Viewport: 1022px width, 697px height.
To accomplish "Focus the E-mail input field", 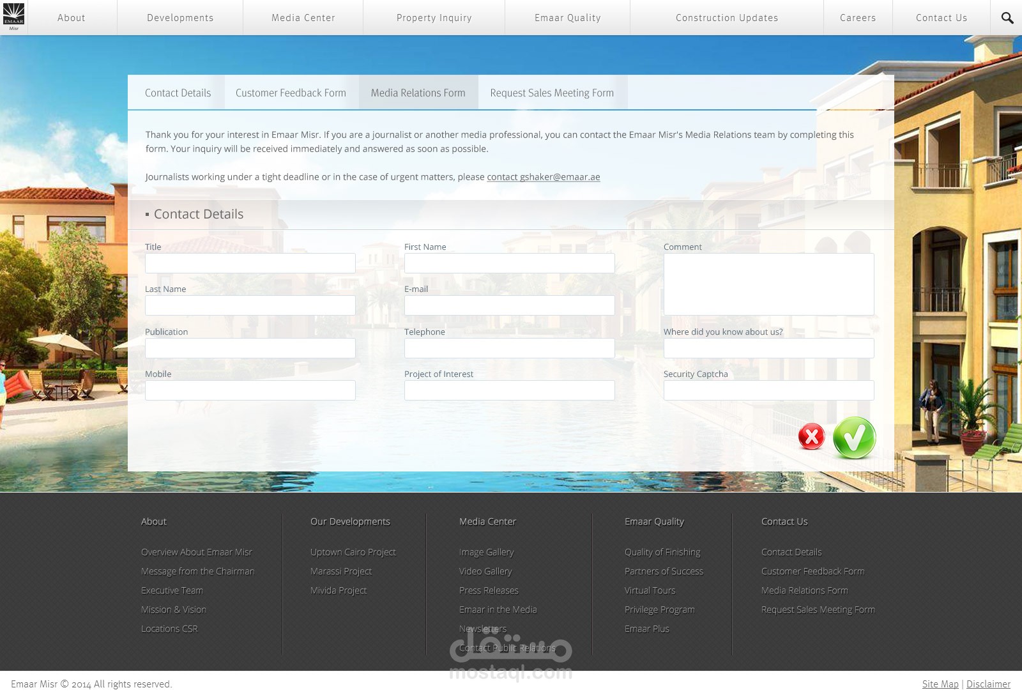I will pos(510,305).
